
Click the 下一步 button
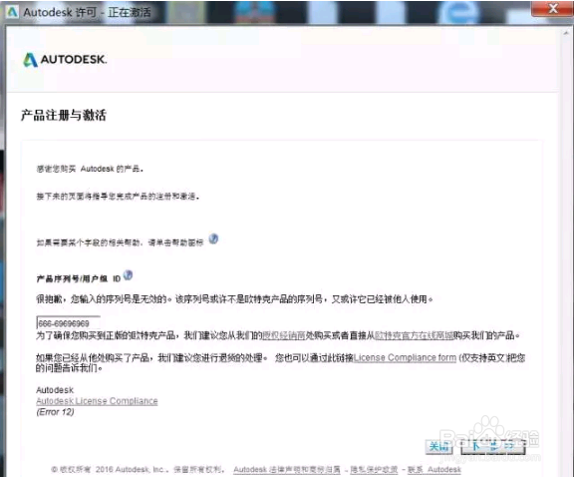tap(492, 447)
